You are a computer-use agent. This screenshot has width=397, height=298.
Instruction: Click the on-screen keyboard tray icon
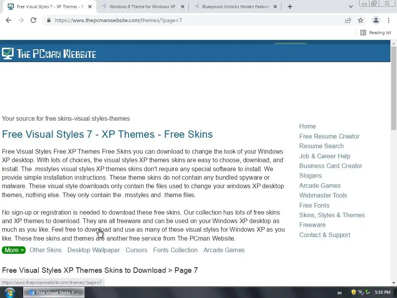tap(340, 293)
